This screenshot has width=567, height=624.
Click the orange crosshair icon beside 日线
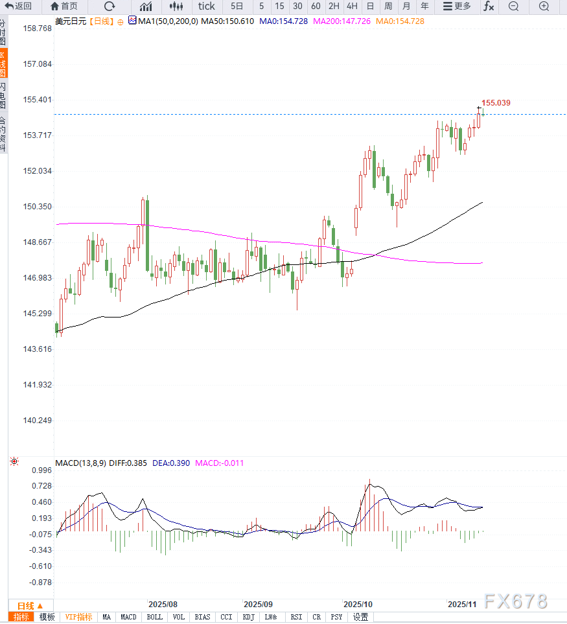click(119, 21)
